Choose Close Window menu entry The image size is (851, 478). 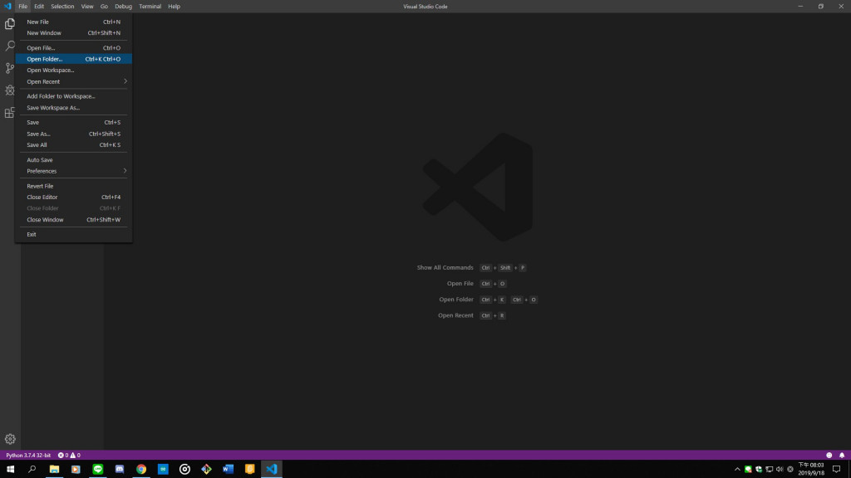pos(73,219)
